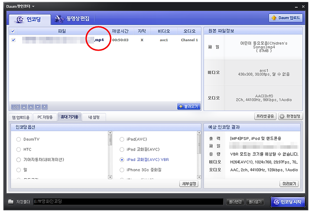The width and height of the screenshot is (312, 212).
Task: Click the 미리보기 preview button
Action: [289, 184]
